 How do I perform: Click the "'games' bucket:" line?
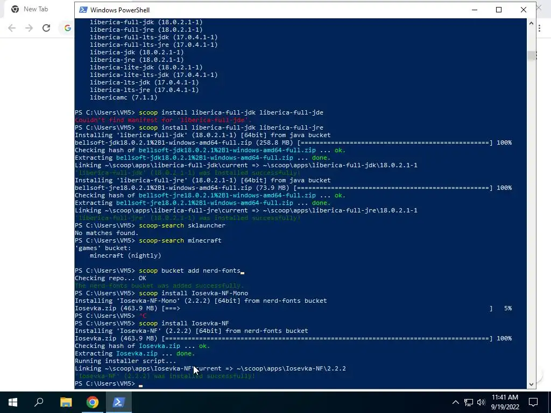click(x=103, y=248)
